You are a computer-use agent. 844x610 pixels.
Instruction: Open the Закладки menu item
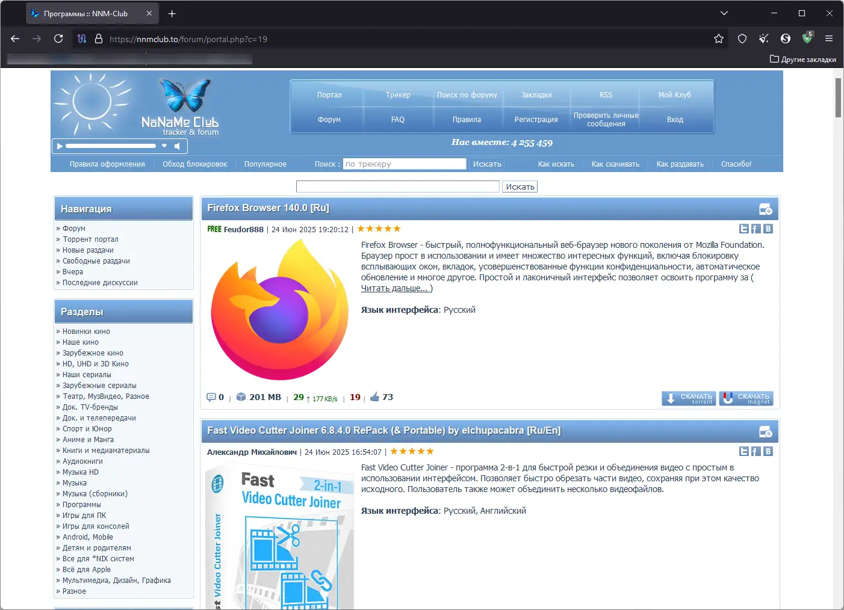(x=536, y=95)
